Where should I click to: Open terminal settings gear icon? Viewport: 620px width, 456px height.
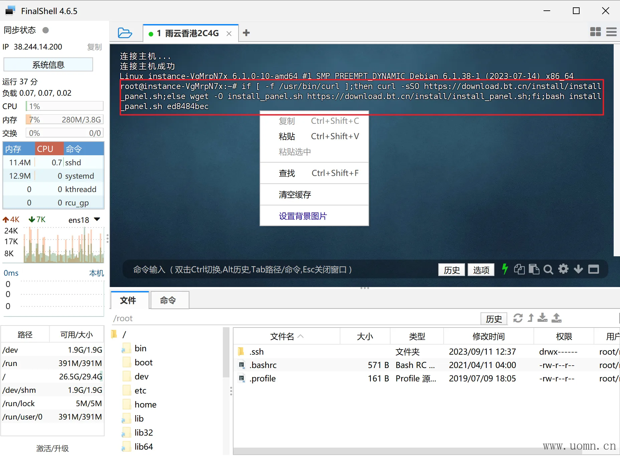click(x=563, y=269)
